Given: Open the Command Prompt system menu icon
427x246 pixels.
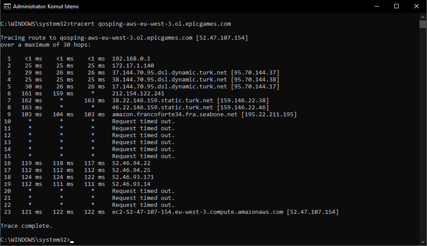Looking at the screenshot, I should [x=7, y=6].
